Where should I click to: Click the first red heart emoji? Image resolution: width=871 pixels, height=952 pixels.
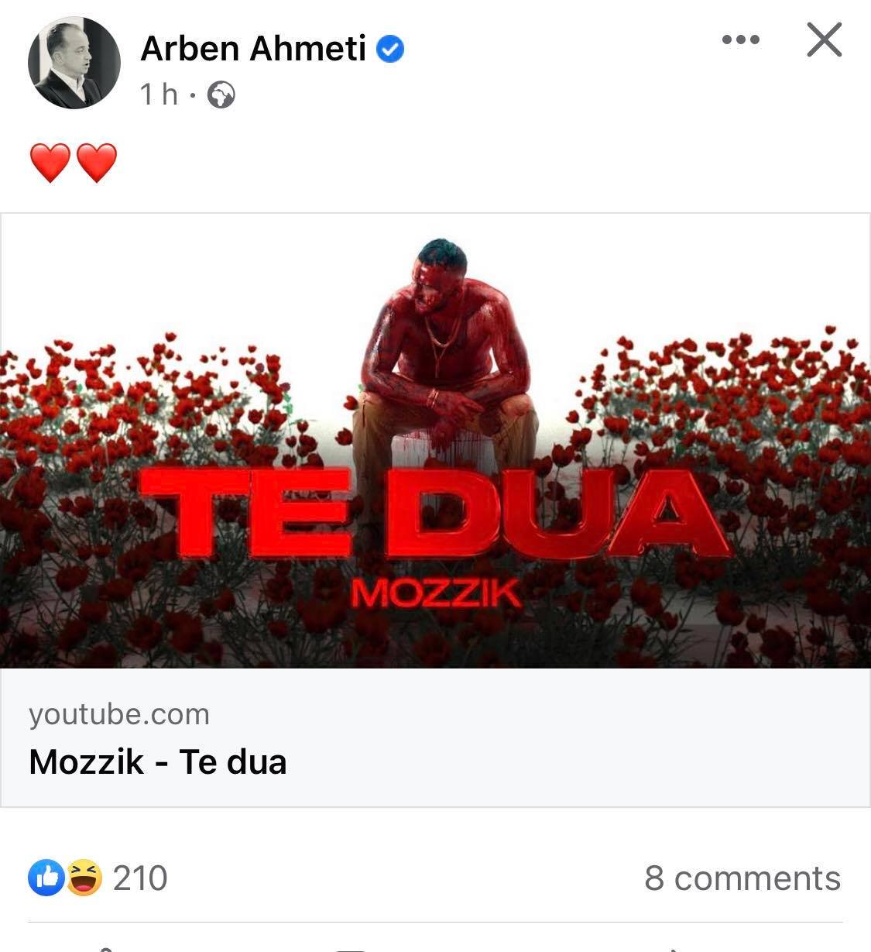(50, 163)
